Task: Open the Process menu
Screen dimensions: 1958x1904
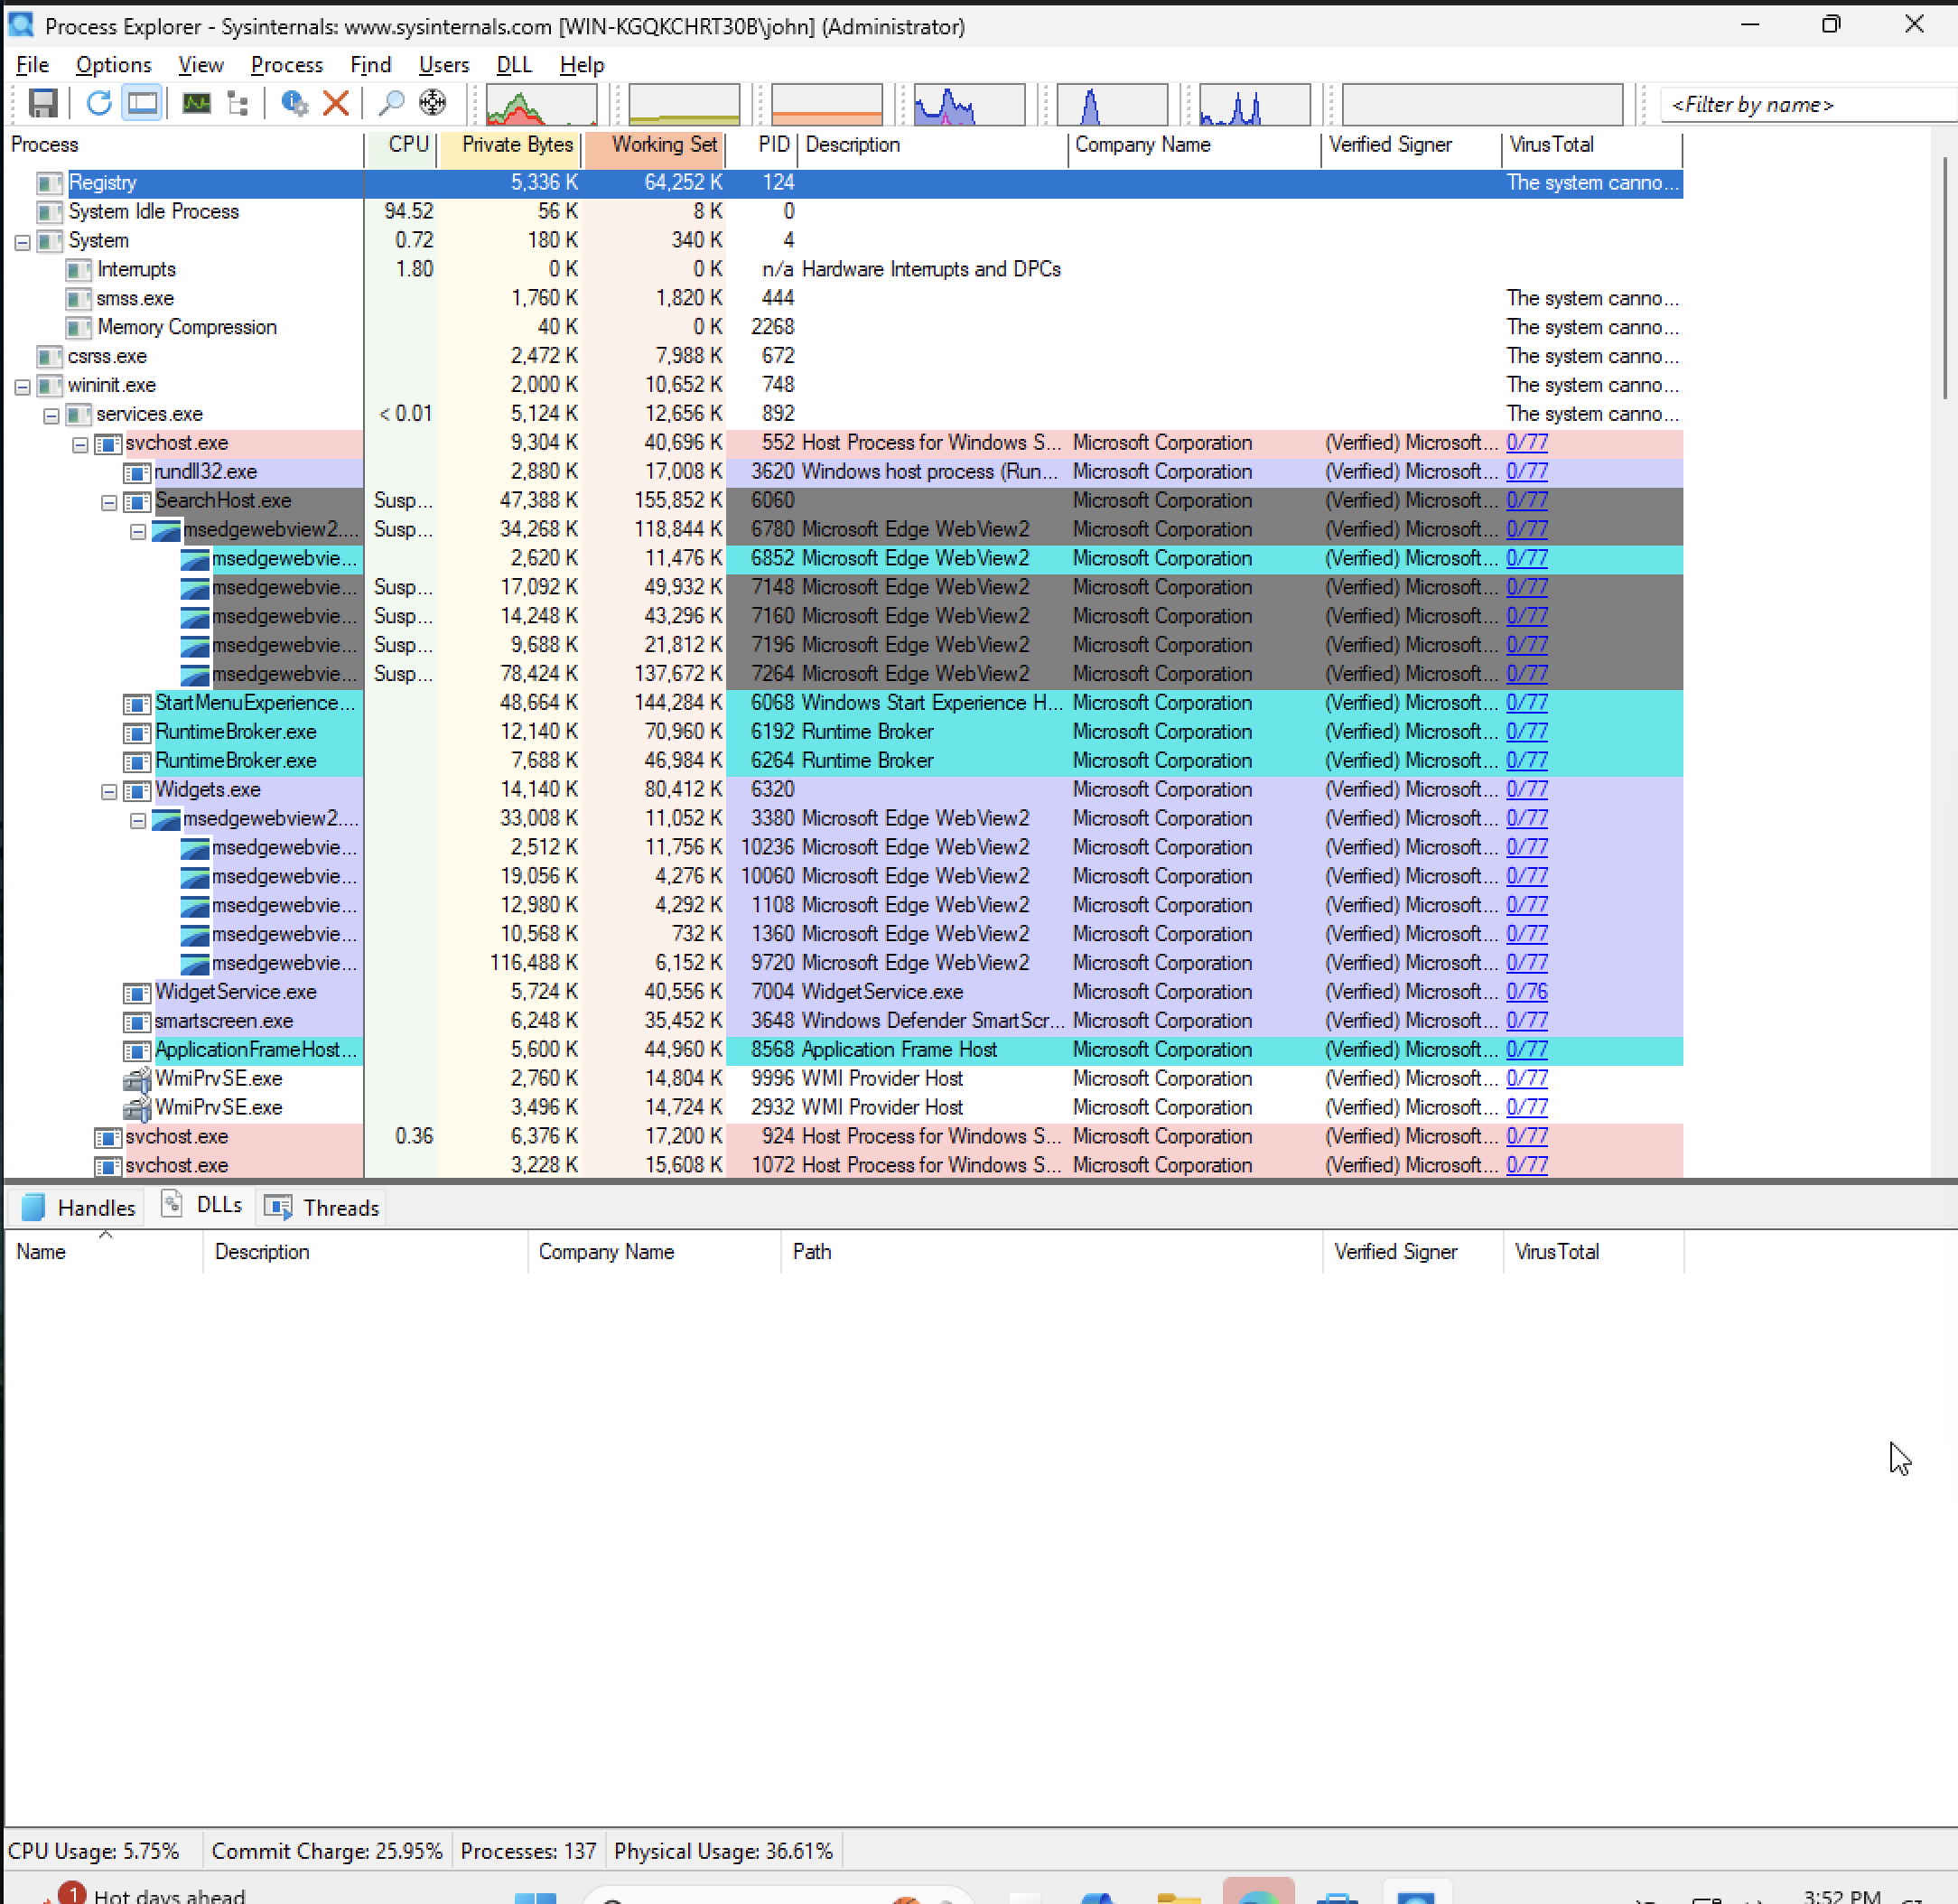Action: point(286,65)
